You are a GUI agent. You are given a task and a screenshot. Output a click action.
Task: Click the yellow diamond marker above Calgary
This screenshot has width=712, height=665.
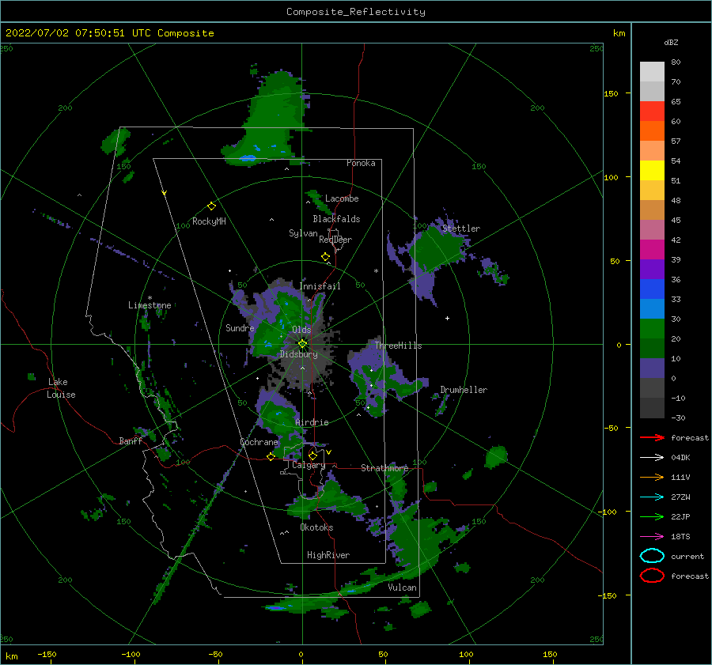pos(312,455)
